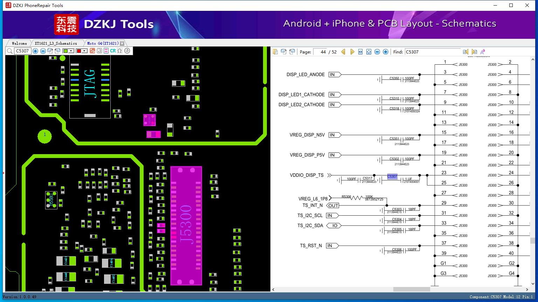Click the green highlight color swatch
This screenshot has width=538, height=302.
tap(65, 51)
